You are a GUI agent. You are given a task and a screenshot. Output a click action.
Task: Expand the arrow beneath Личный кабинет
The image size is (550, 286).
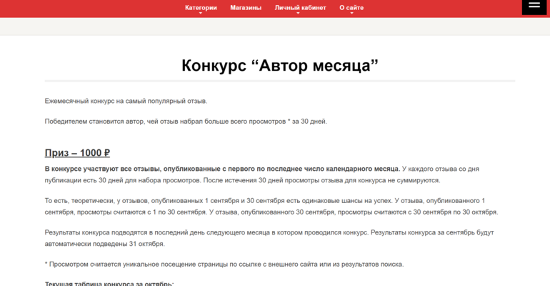click(x=300, y=14)
